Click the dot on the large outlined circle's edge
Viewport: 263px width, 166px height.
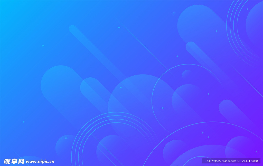click(x=163, y=108)
